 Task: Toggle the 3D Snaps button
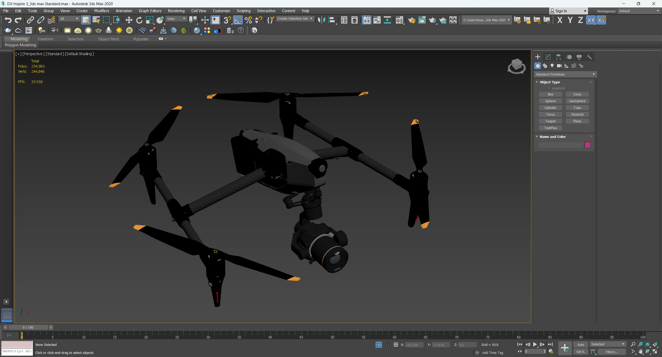click(x=227, y=20)
